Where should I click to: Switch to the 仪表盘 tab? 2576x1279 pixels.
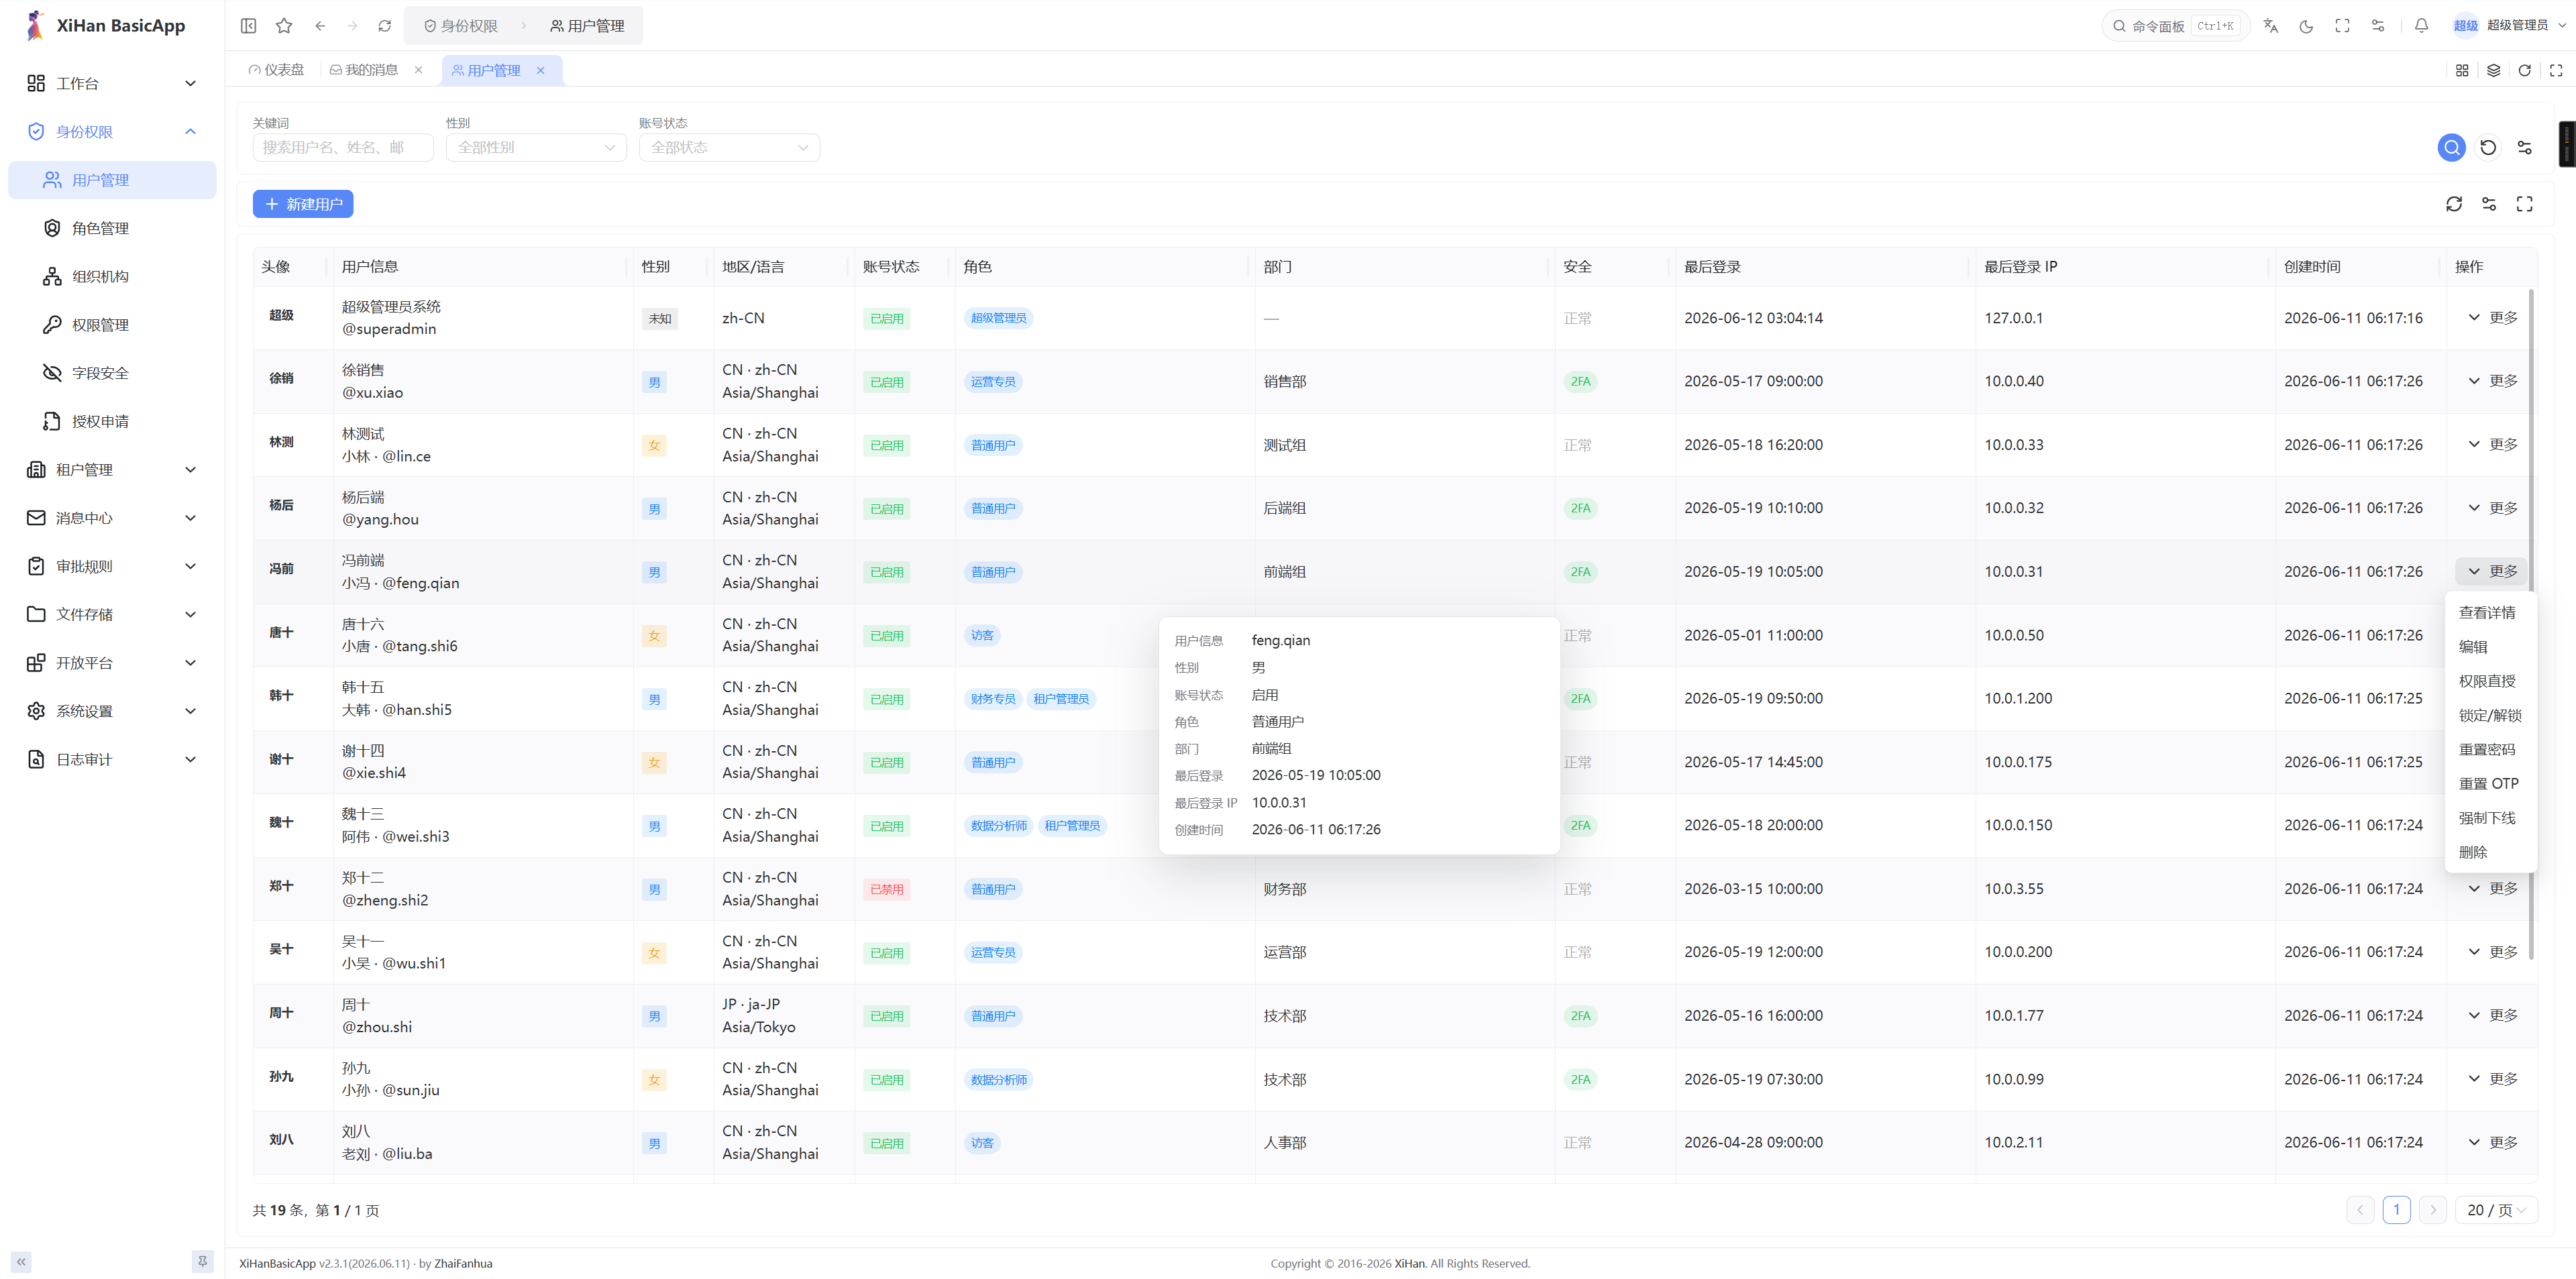[x=276, y=70]
